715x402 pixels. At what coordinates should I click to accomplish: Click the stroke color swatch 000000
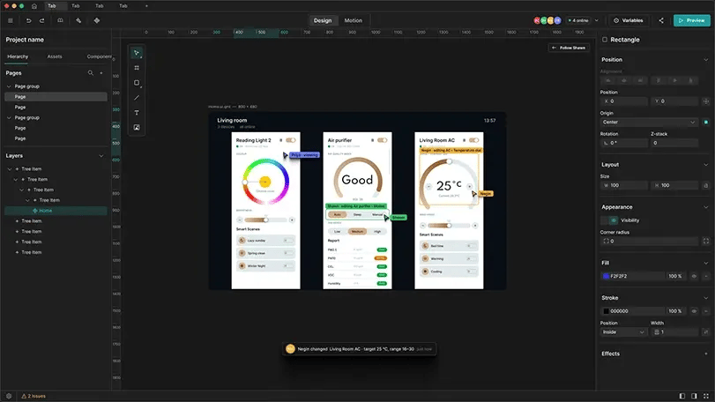606,311
